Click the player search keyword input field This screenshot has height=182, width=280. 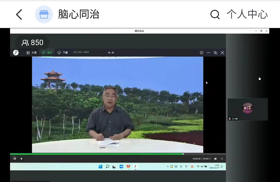87,53
